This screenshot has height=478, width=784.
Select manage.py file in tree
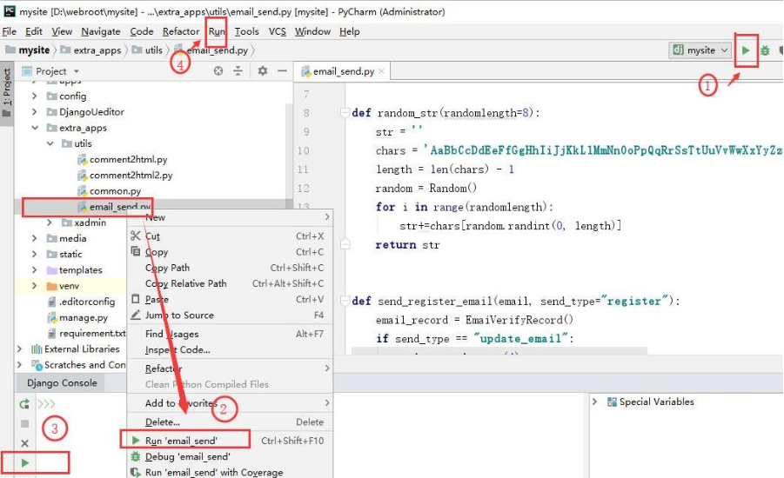tap(77, 317)
